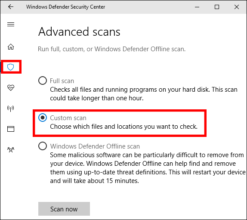Click the 'Some malicious software' description paragraph
Screen dimensions: 247x220
tap(148, 168)
